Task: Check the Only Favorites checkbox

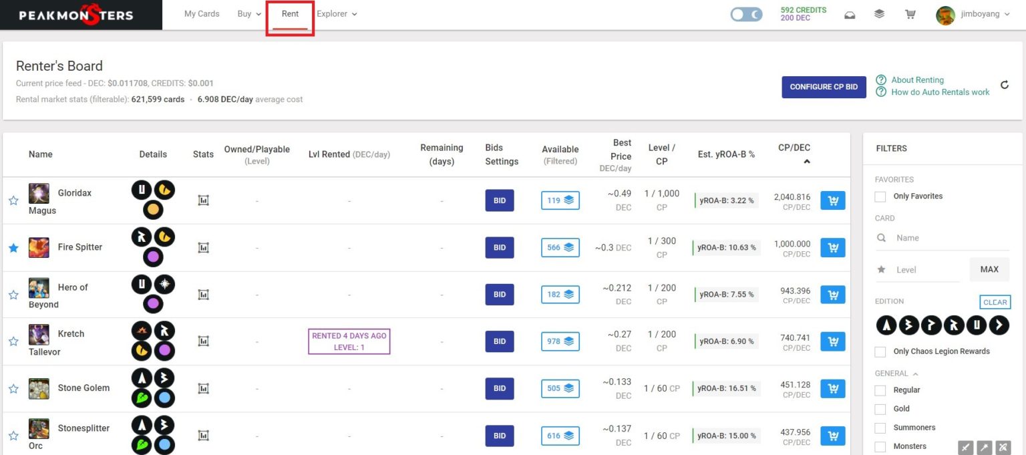Action: (x=880, y=196)
